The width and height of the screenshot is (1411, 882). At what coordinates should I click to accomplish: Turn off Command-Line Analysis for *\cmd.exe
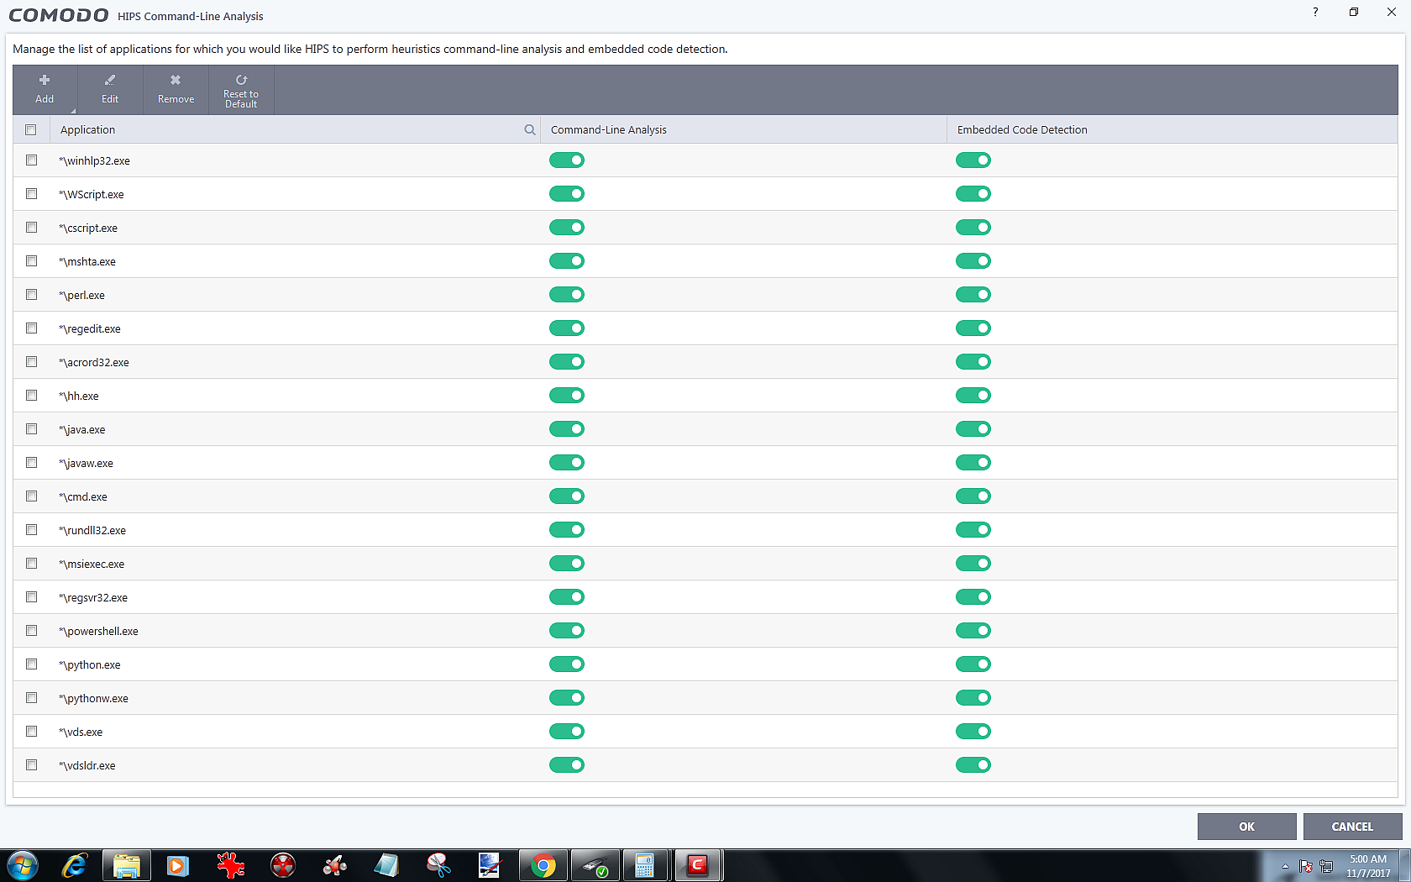[x=567, y=496]
